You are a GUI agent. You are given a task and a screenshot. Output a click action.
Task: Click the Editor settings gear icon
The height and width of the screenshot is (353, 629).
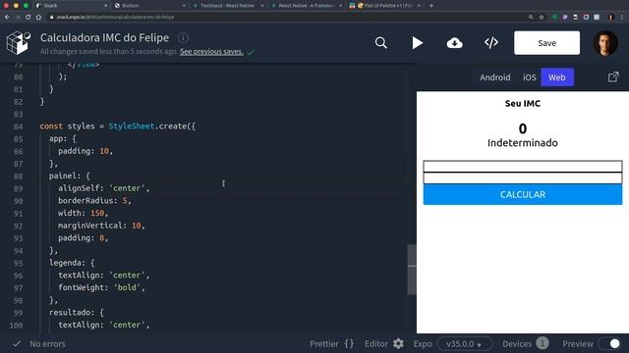coord(398,344)
